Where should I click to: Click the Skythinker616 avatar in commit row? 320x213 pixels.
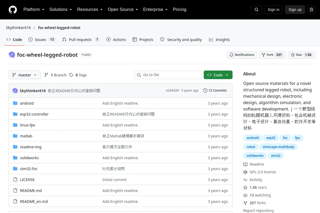(15, 91)
